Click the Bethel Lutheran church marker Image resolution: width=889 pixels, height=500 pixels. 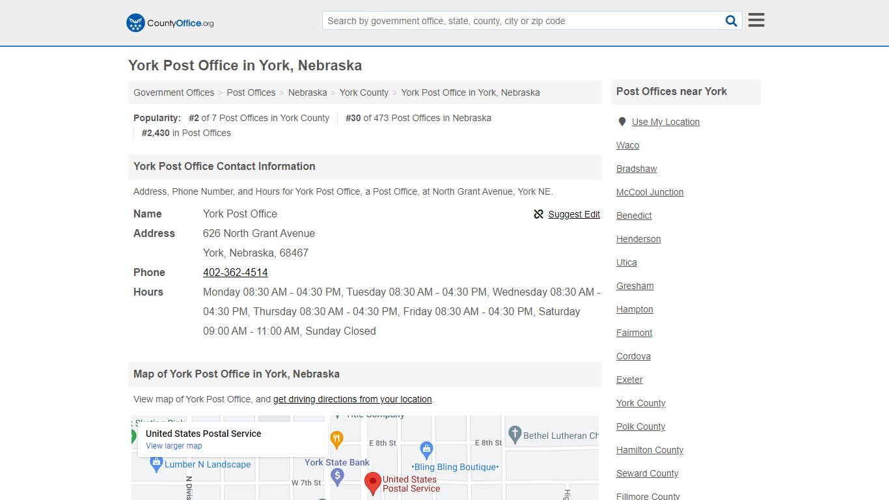coord(515,434)
